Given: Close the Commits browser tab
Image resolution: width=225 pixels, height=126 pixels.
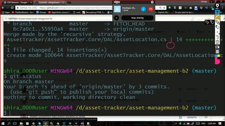Looking at the screenshot, I should tap(63, 2).
